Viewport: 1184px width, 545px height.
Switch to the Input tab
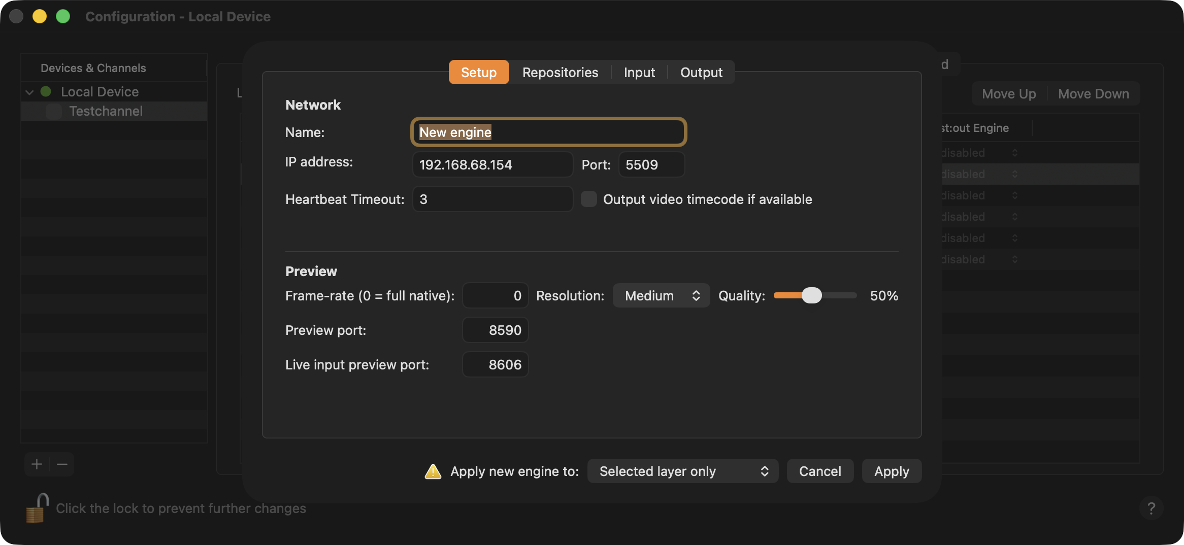coord(639,73)
